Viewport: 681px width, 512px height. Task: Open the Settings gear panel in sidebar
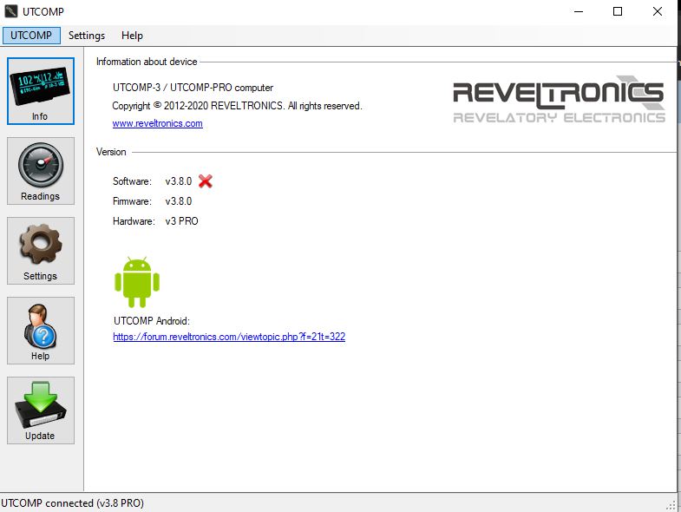click(x=41, y=251)
